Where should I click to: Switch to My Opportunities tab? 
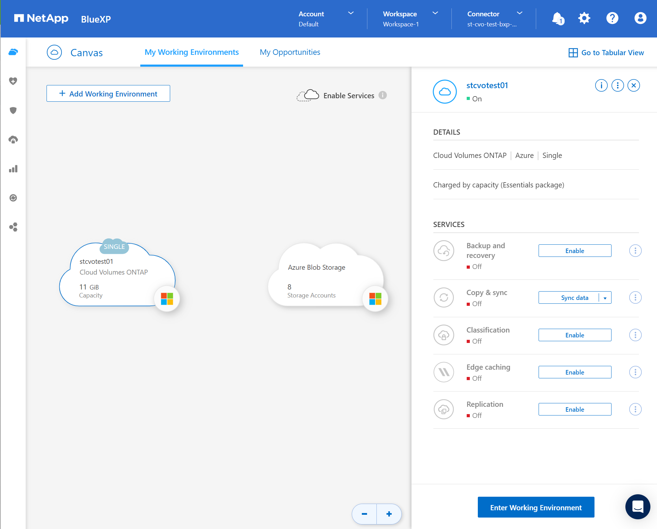tap(290, 52)
